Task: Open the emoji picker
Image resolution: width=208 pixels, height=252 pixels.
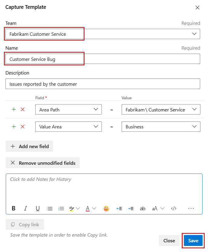Action: pyautogui.click(x=106, y=208)
